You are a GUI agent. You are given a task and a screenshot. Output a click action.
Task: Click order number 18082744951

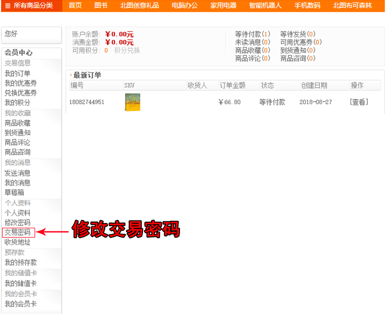pos(87,102)
